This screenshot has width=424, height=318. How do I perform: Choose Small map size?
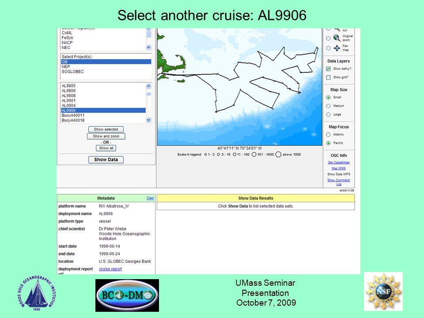328,97
